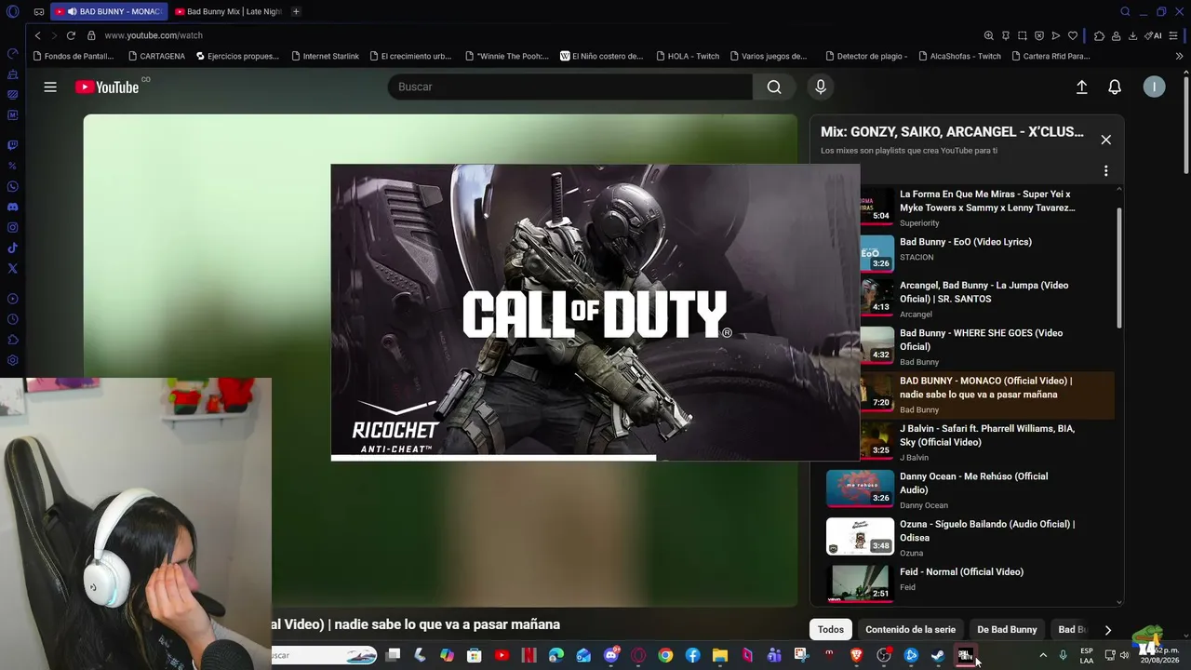Open Discord from the Opera sidebar
This screenshot has height=670, width=1191.
point(13,207)
